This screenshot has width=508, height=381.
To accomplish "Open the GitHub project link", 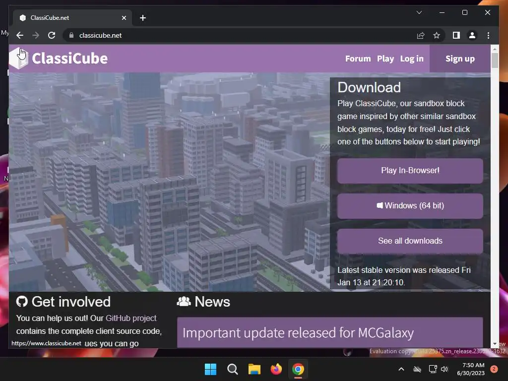I will (x=131, y=318).
